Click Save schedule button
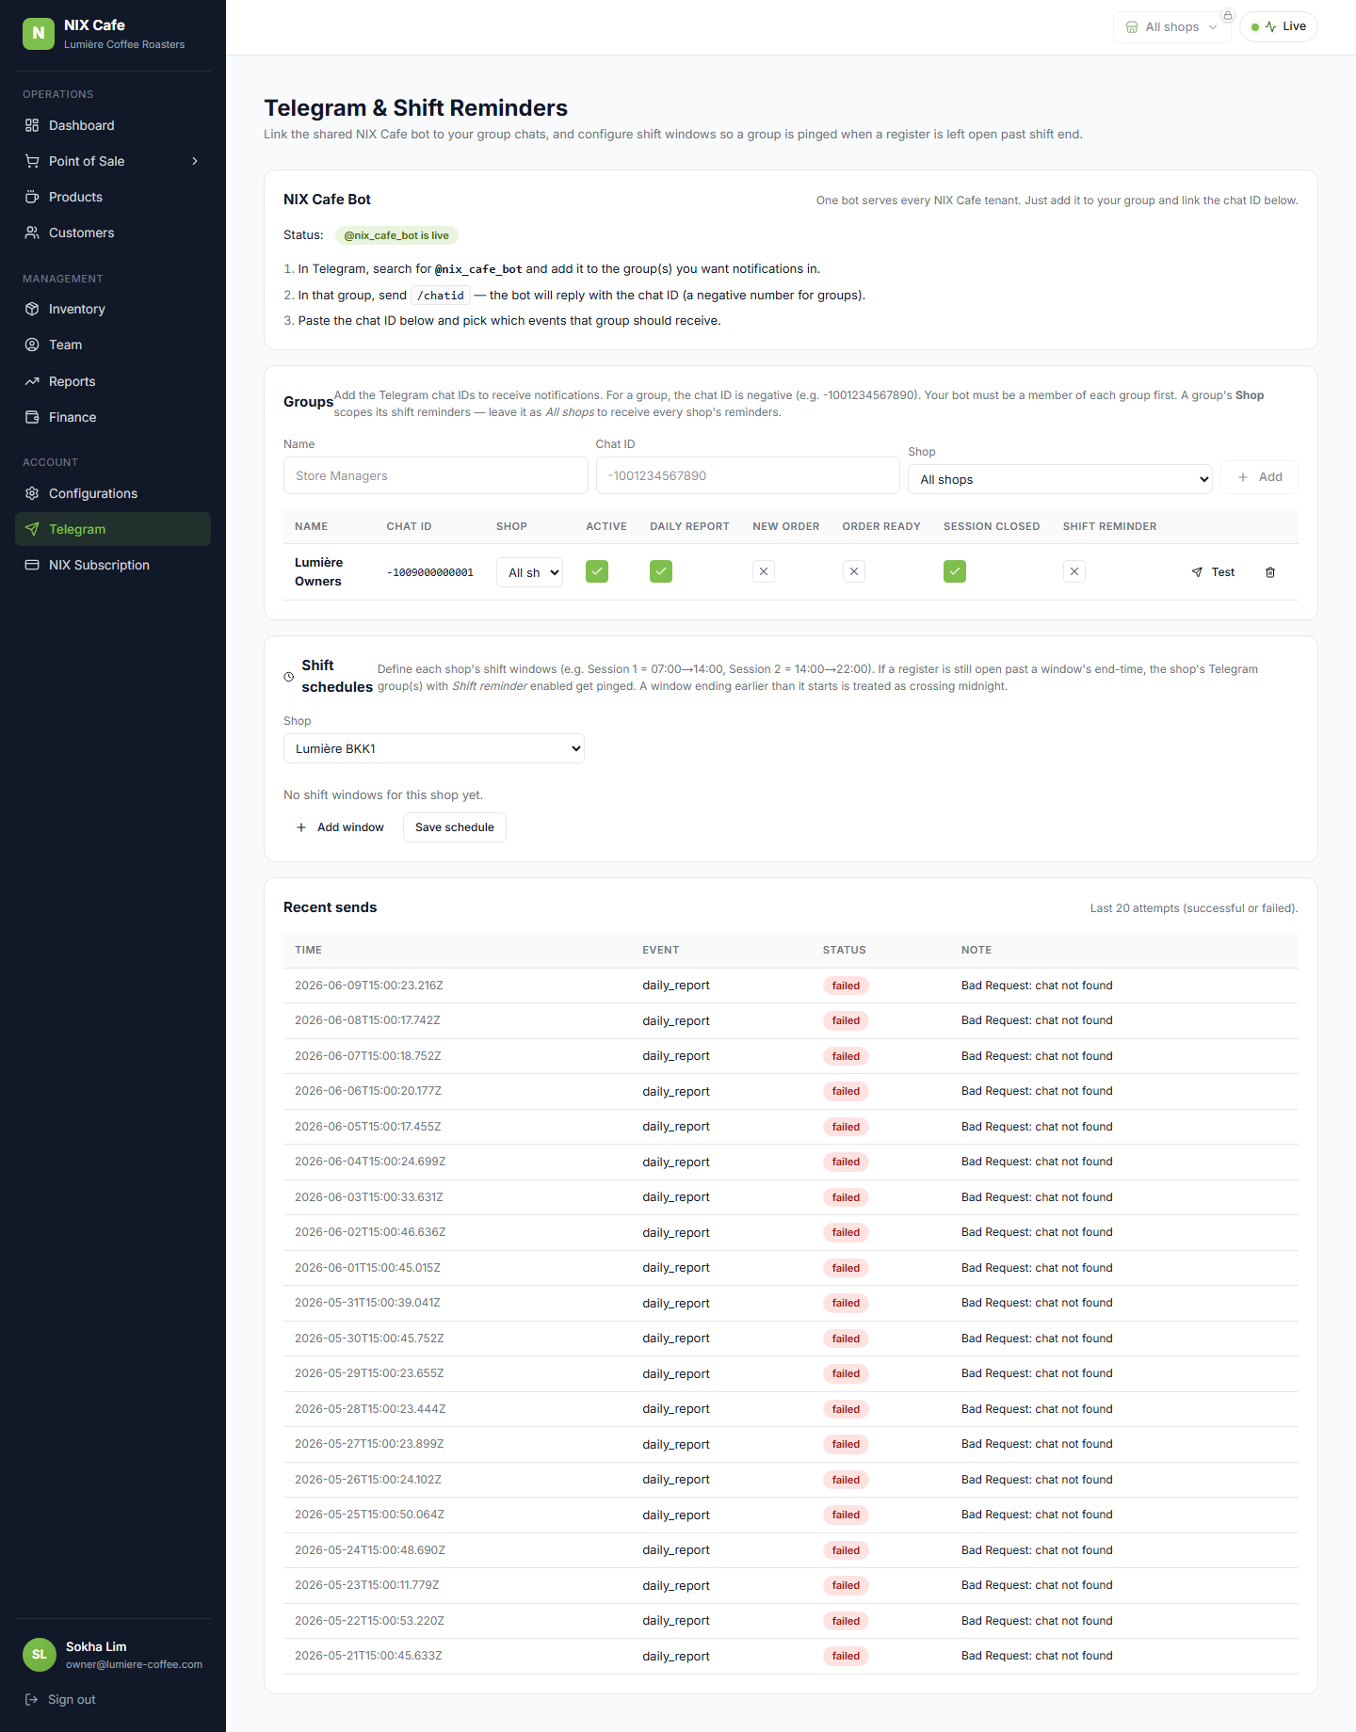The width and height of the screenshot is (1356, 1732). coord(455,827)
